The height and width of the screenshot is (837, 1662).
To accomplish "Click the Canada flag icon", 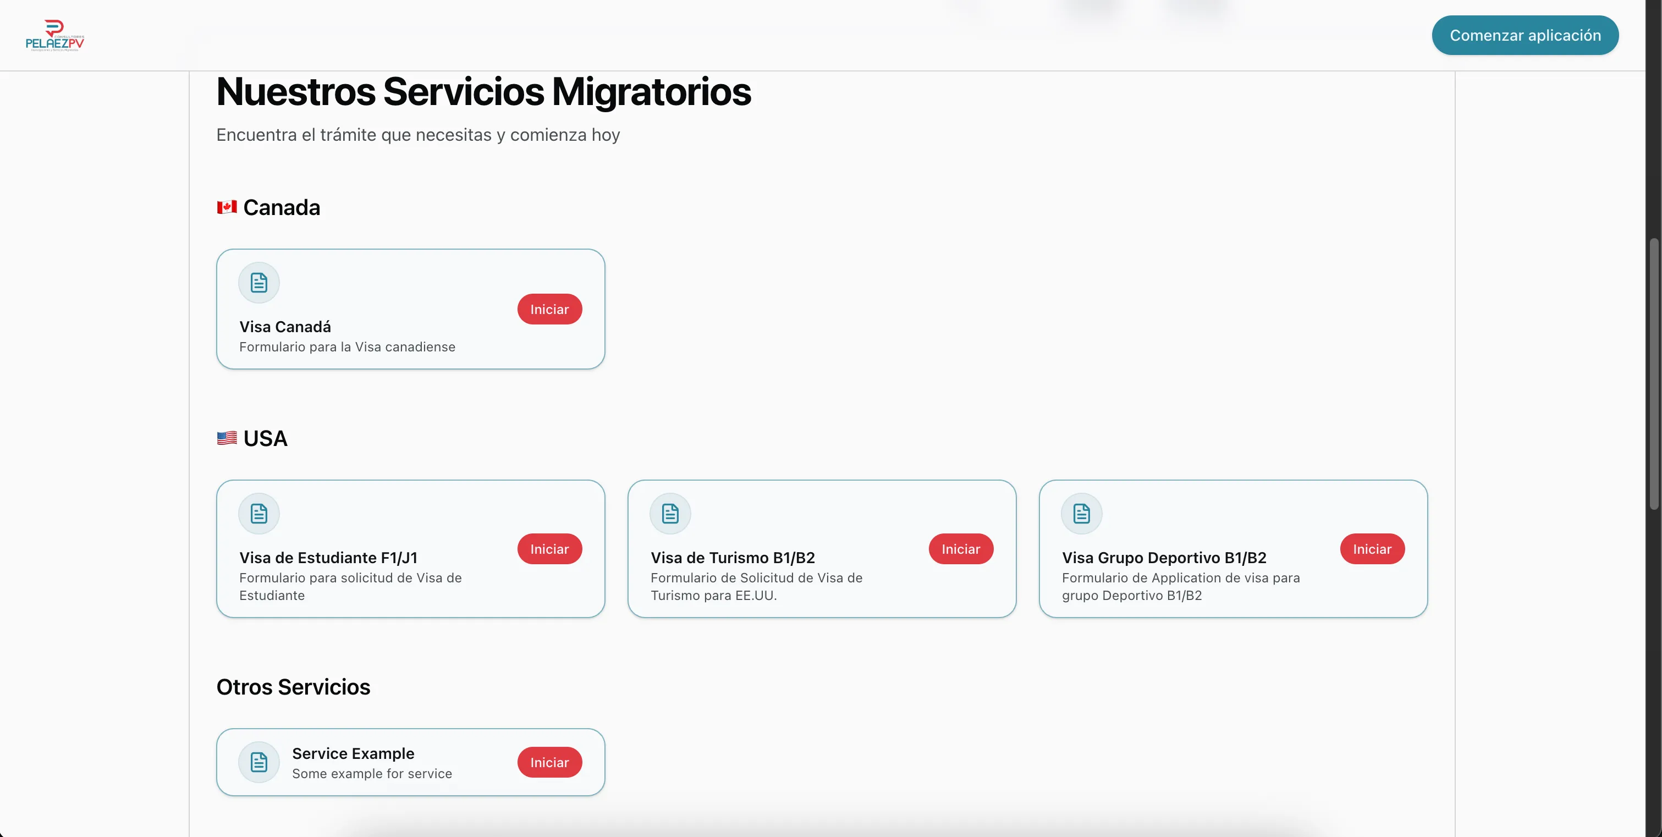I will (x=227, y=207).
